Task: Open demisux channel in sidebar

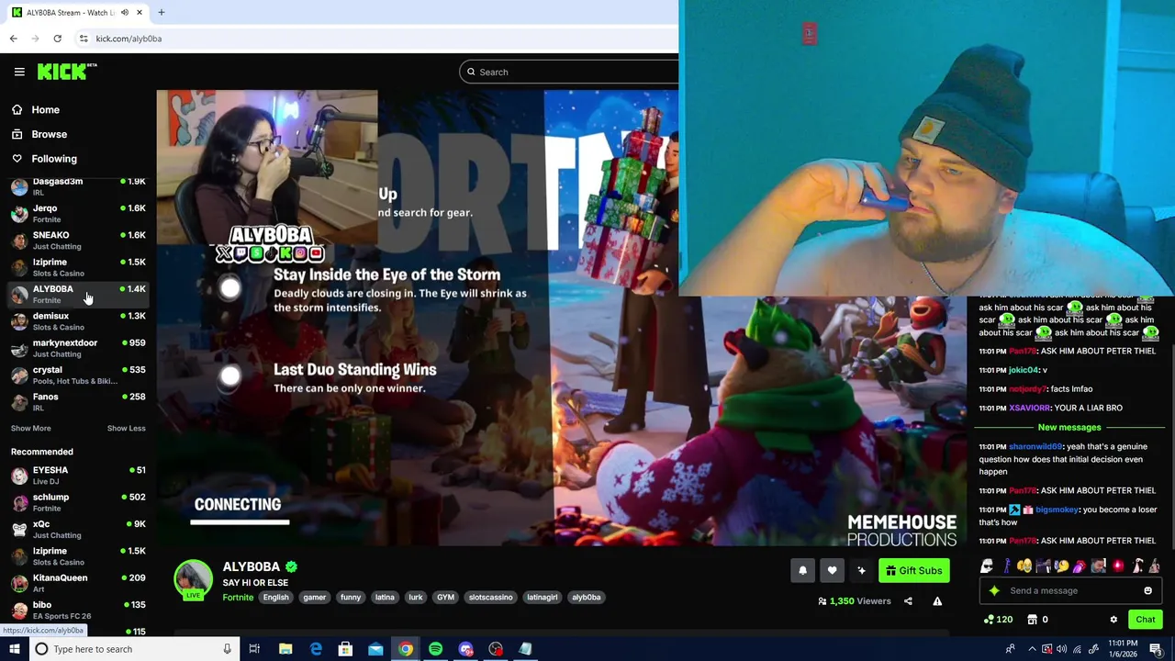Action: coord(78,321)
